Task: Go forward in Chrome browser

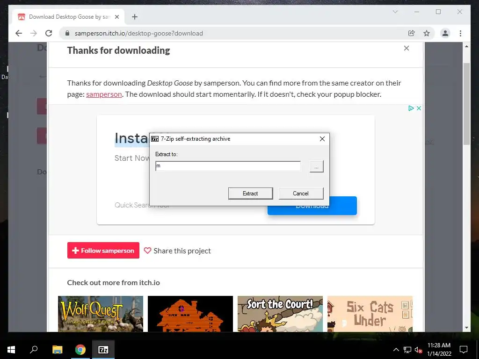Action: click(x=34, y=33)
